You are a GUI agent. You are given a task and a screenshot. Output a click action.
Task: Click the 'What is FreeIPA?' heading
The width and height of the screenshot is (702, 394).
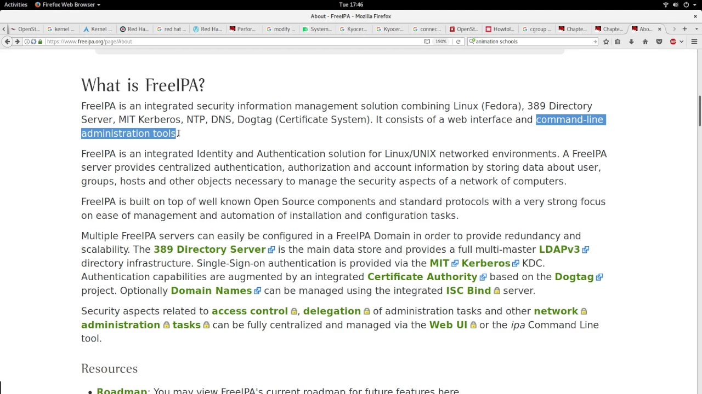click(143, 85)
